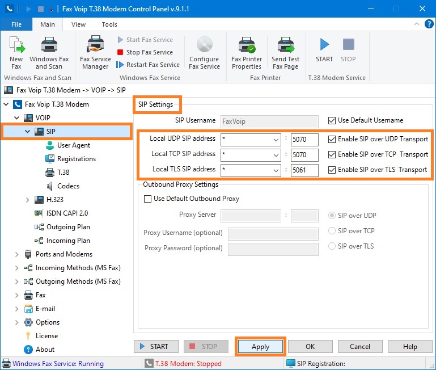This screenshot has height=370, width=436.
Task: Switch to the Tools ribbon tab
Action: point(109,24)
